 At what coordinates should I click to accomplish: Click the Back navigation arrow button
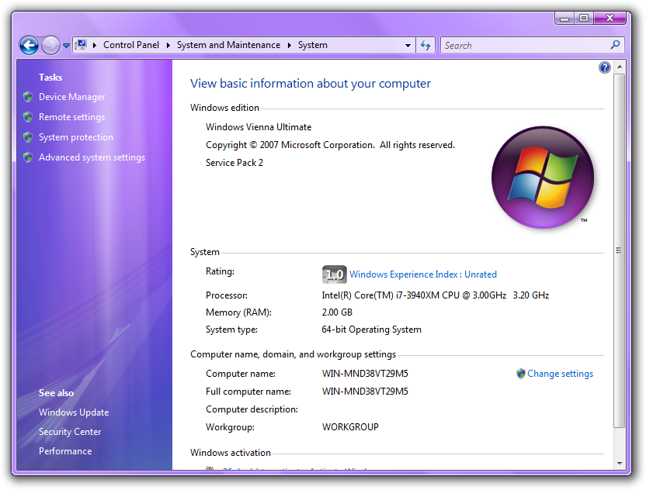click(x=29, y=45)
